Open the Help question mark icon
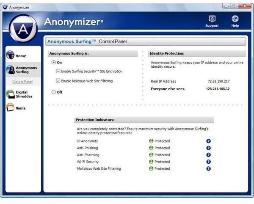 click(235, 19)
